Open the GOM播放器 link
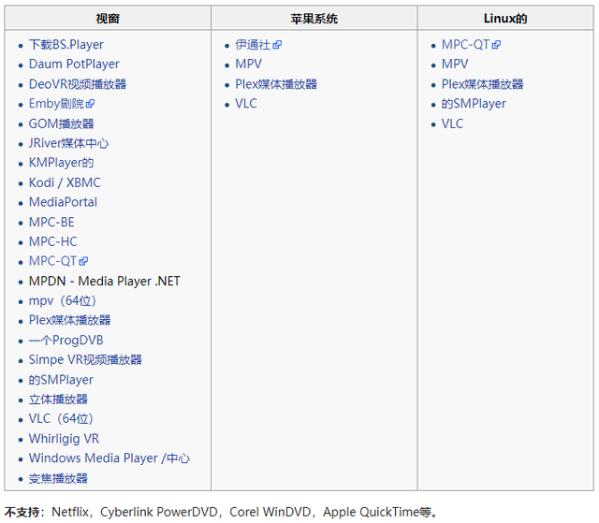This screenshot has height=523, width=599. click(x=61, y=123)
